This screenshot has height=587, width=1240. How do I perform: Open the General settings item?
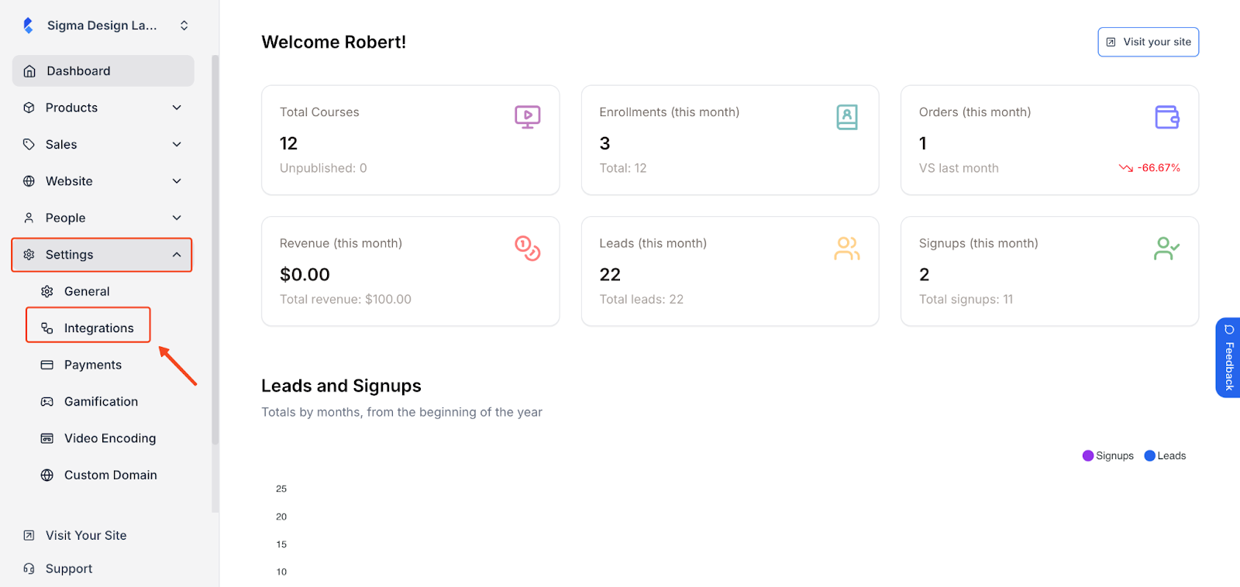tap(85, 290)
